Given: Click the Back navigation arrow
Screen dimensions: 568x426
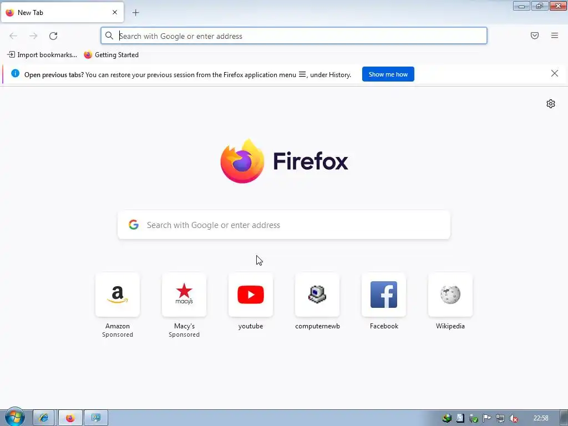Looking at the screenshot, I should (x=13, y=36).
